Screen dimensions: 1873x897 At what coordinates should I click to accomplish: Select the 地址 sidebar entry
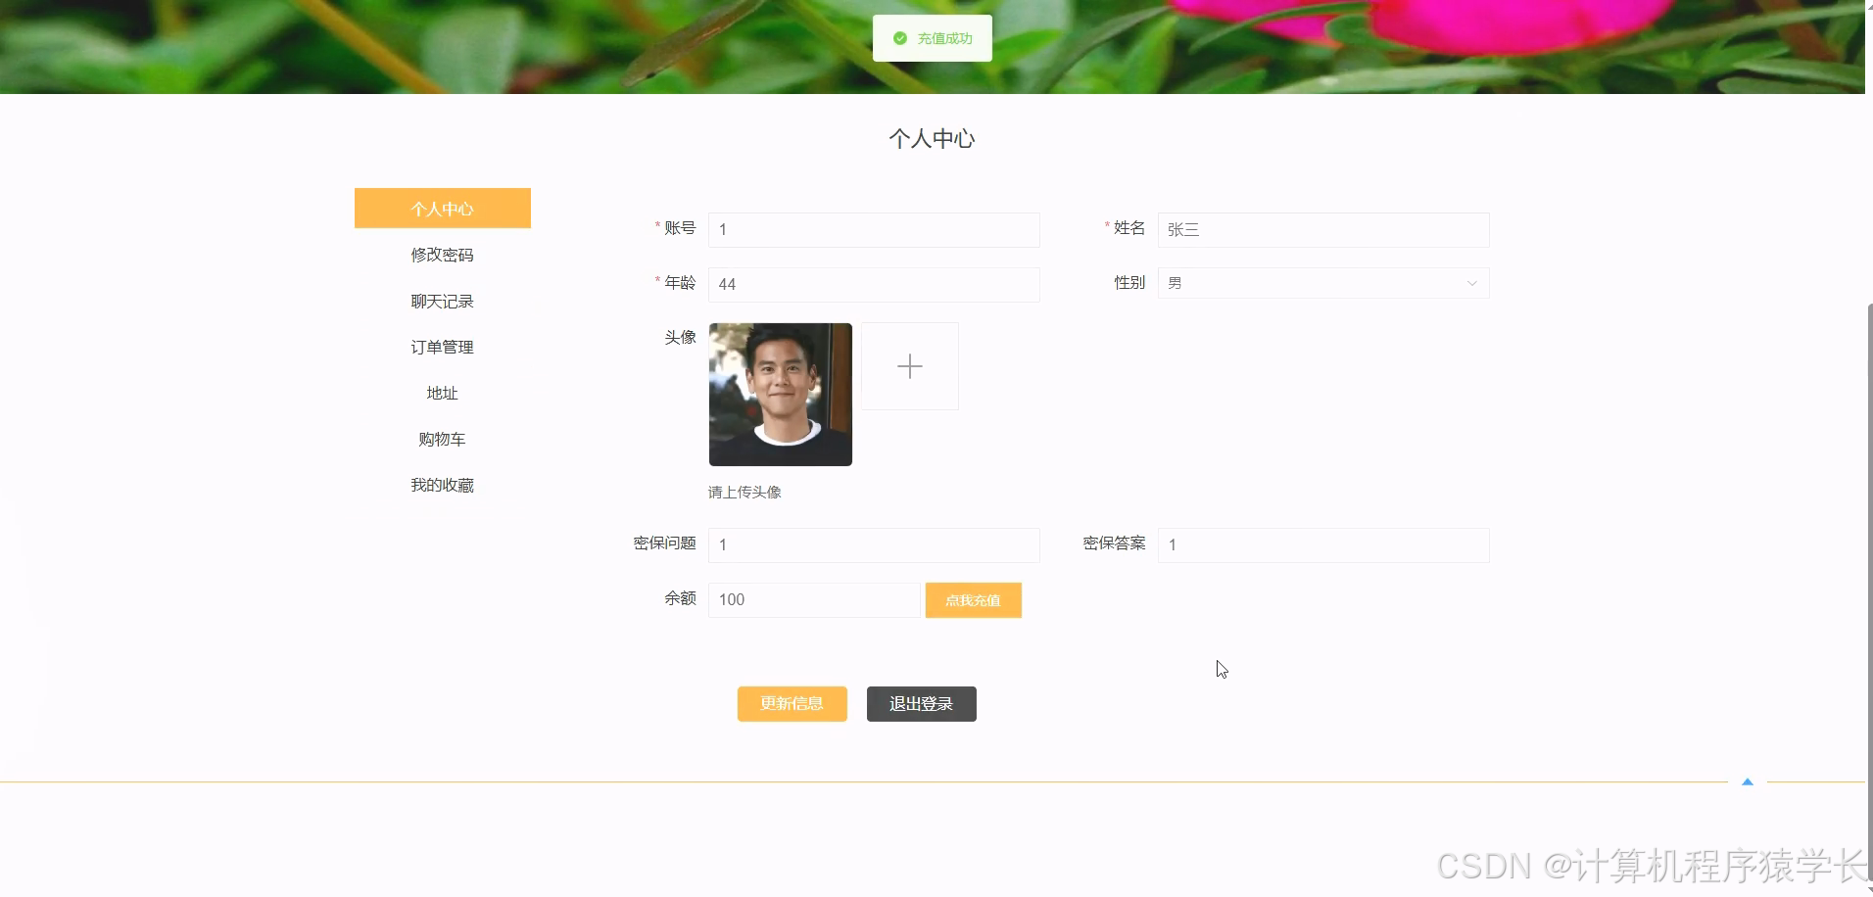441,392
